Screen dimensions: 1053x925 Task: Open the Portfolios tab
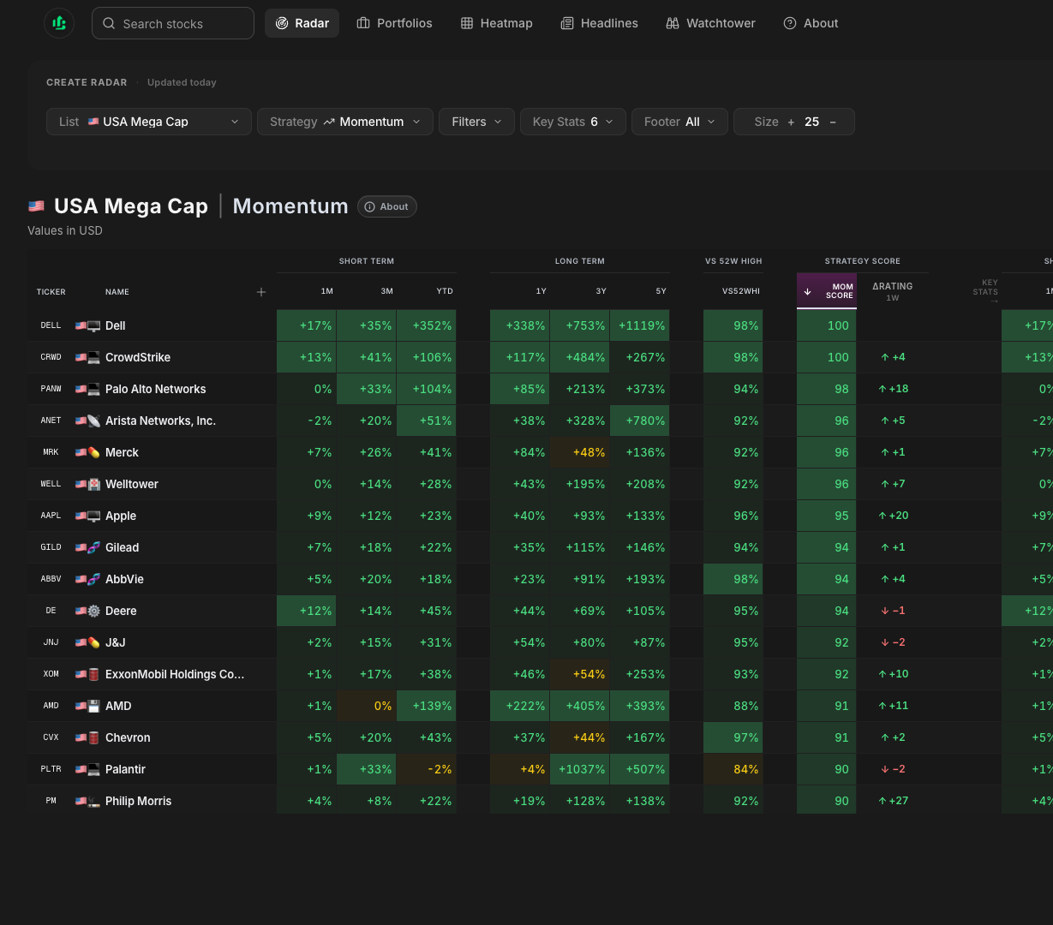point(394,23)
